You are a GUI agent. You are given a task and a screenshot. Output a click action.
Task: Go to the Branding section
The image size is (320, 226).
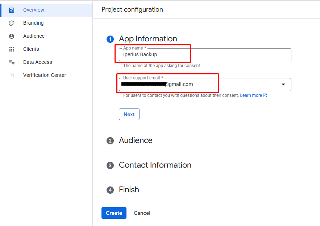coord(47,23)
